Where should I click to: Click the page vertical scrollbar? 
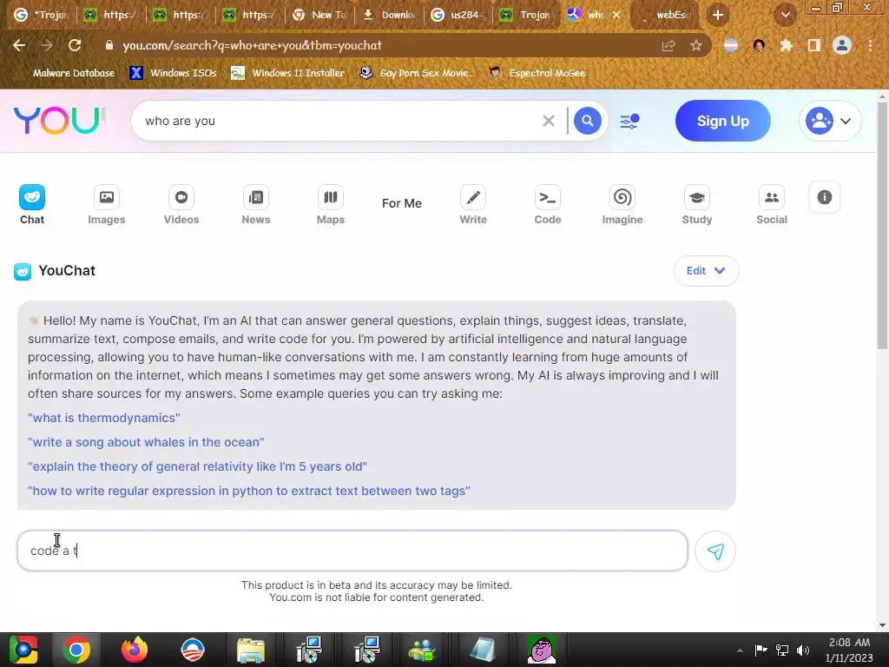click(x=882, y=227)
